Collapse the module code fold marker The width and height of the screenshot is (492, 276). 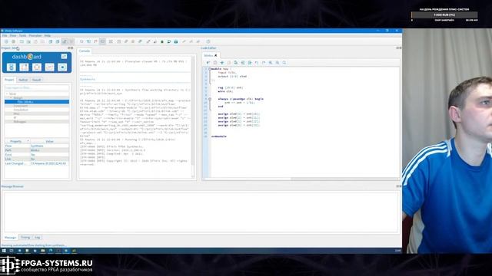[210, 69]
